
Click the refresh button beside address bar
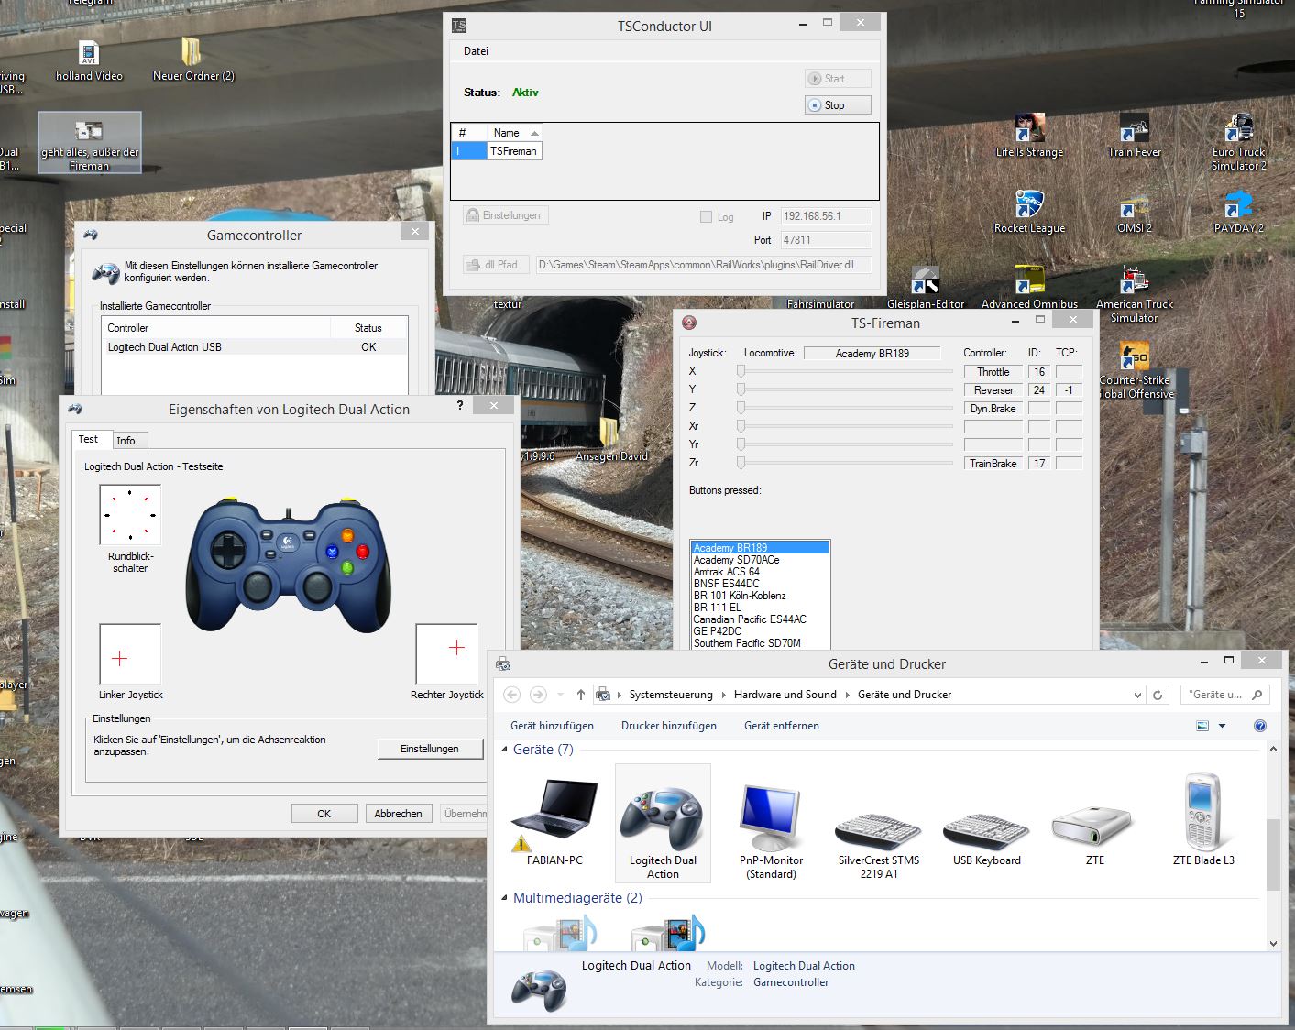pos(1158,695)
